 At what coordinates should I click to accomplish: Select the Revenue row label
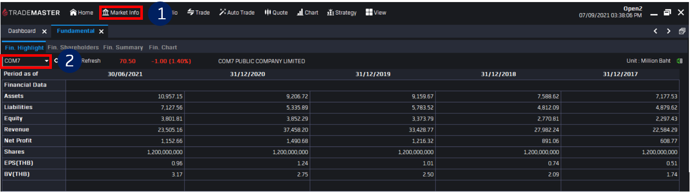[16, 129]
